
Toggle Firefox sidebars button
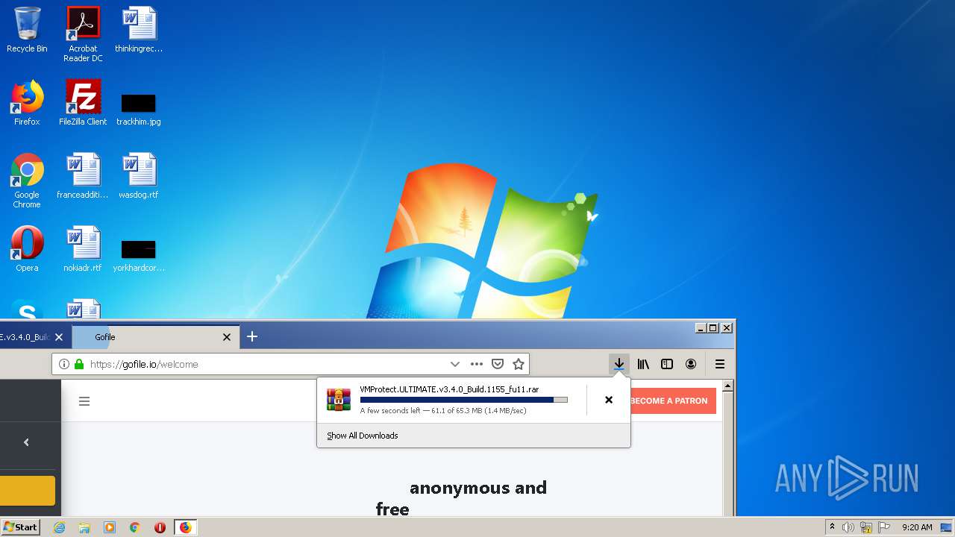pyautogui.click(x=667, y=364)
